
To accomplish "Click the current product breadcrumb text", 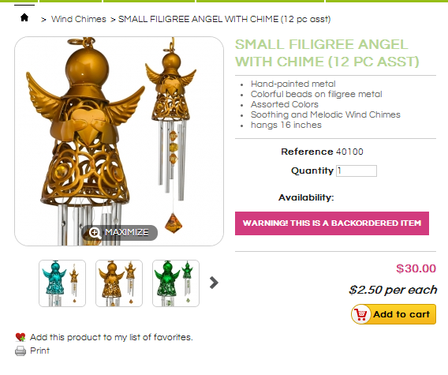I will [225, 19].
